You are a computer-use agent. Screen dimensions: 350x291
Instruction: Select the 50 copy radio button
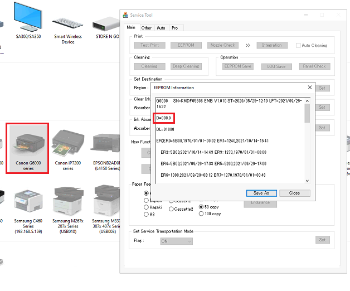[x=201, y=207]
